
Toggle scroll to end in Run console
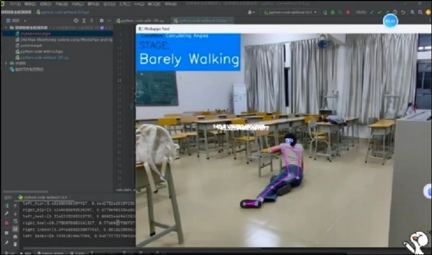click(15, 229)
